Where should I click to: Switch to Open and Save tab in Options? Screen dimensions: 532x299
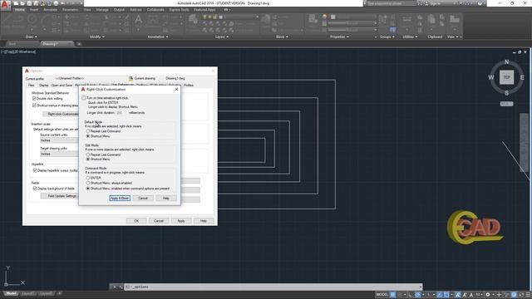(62, 85)
